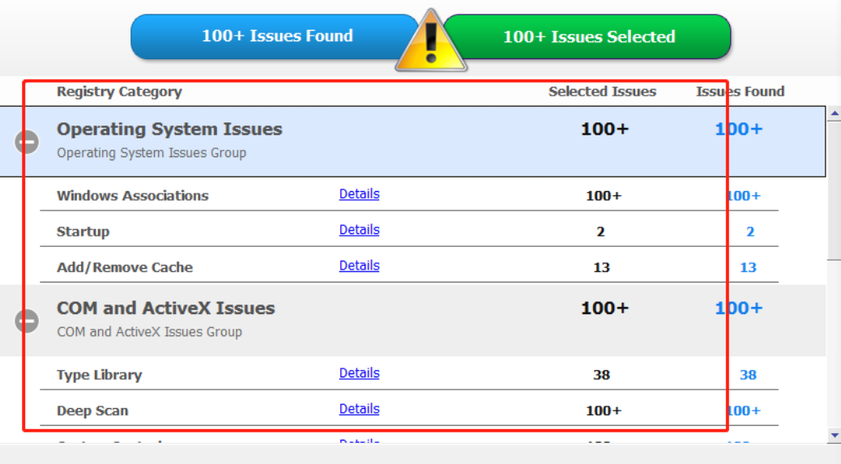Click the Registry Category column header
The width and height of the screenshot is (841, 464).
click(x=120, y=92)
